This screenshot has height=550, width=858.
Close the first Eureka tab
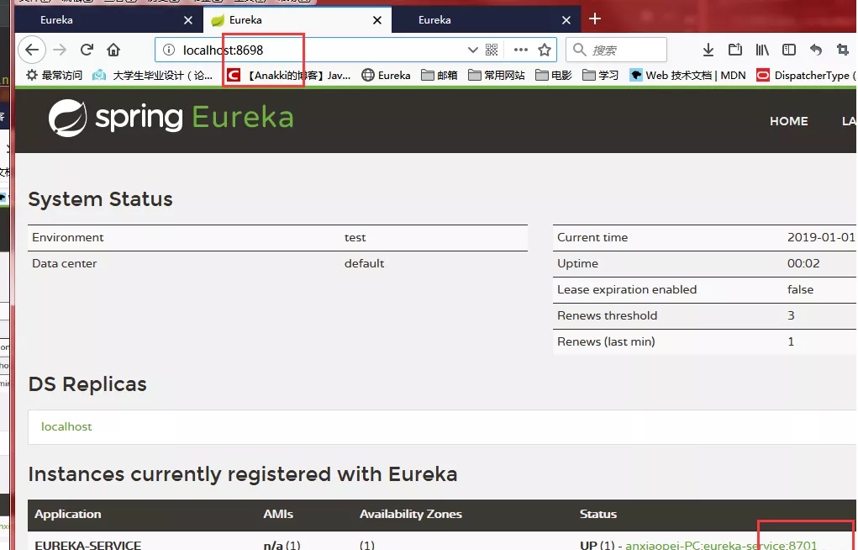point(188,20)
